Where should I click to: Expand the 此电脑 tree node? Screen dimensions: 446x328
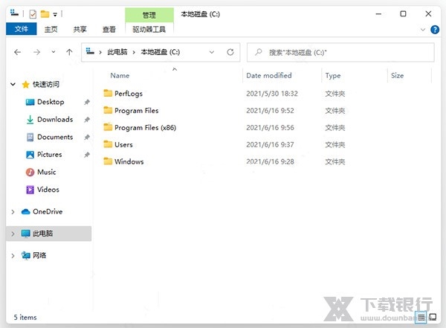tap(13, 234)
